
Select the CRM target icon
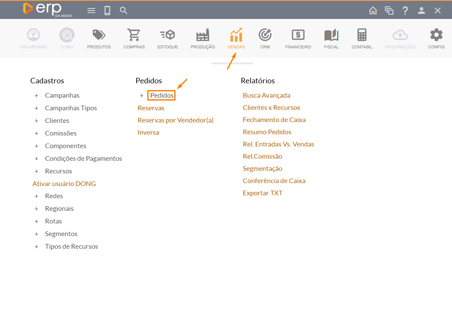click(265, 35)
